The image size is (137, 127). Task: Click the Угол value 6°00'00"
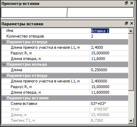109,109
